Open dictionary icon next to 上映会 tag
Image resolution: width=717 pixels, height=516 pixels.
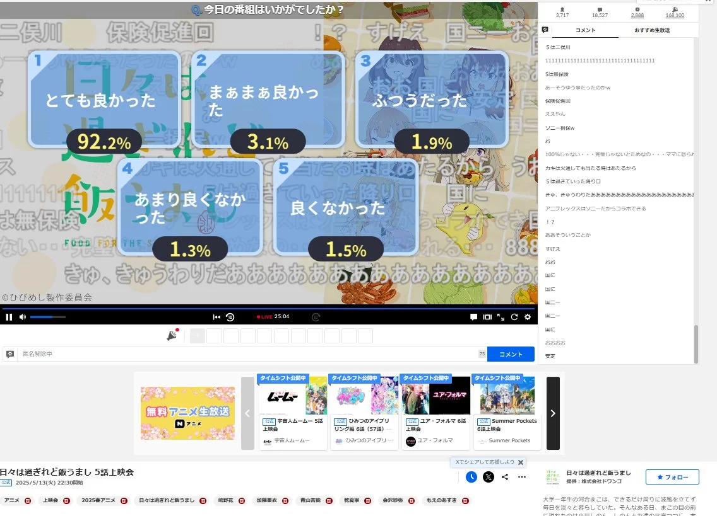[x=66, y=501]
